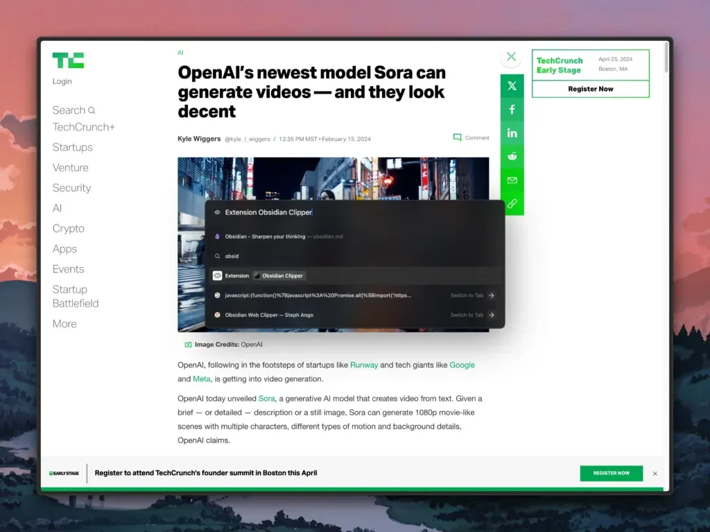Click the extension puzzle icon in results
The width and height of the screenshot is (710, 532).
pos(217,275)
